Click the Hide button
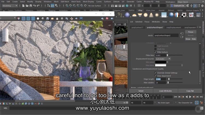Image resolution: width=205 pixels, height=115 pixels. (194, 39)
